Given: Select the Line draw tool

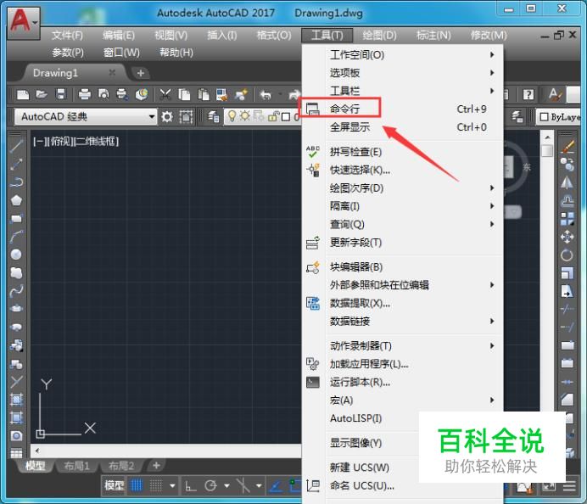Looking at the screenshot, I should [16, 146].
